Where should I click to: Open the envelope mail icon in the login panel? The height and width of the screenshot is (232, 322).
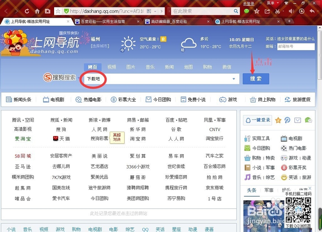298,120
